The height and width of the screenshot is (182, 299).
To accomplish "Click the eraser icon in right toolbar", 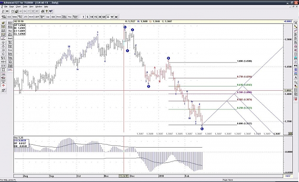I will coord(296,62).
